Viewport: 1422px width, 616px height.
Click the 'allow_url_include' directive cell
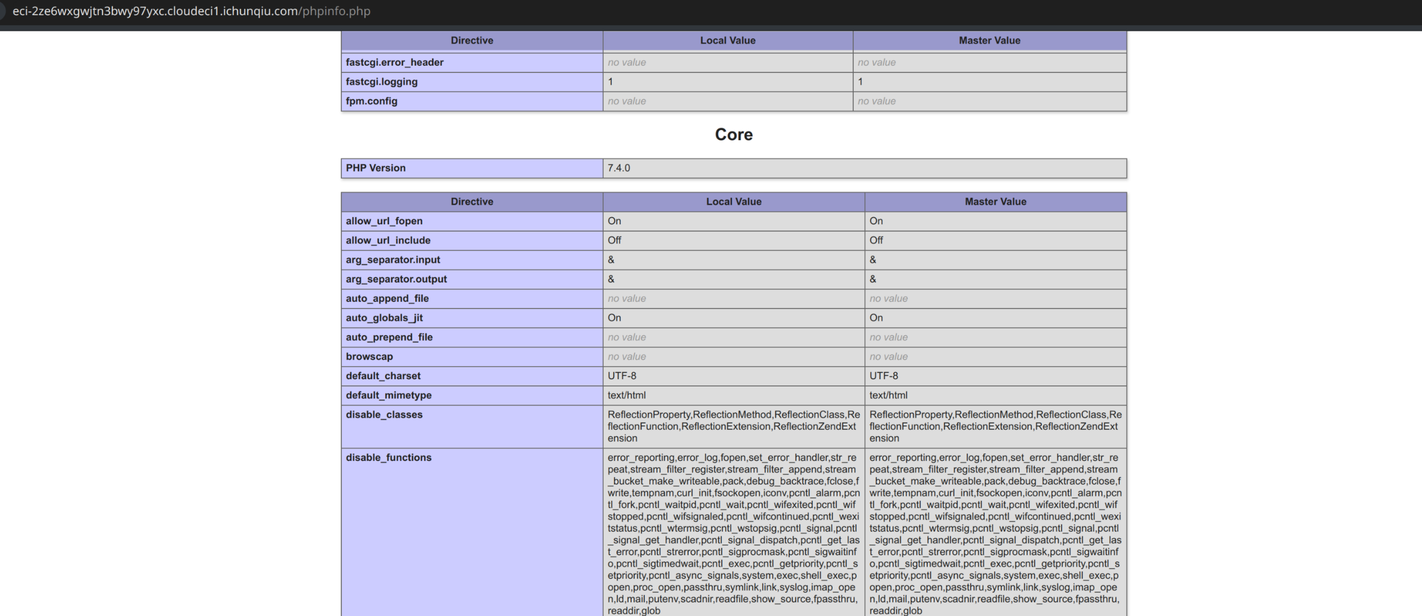[x=472, y=241]
